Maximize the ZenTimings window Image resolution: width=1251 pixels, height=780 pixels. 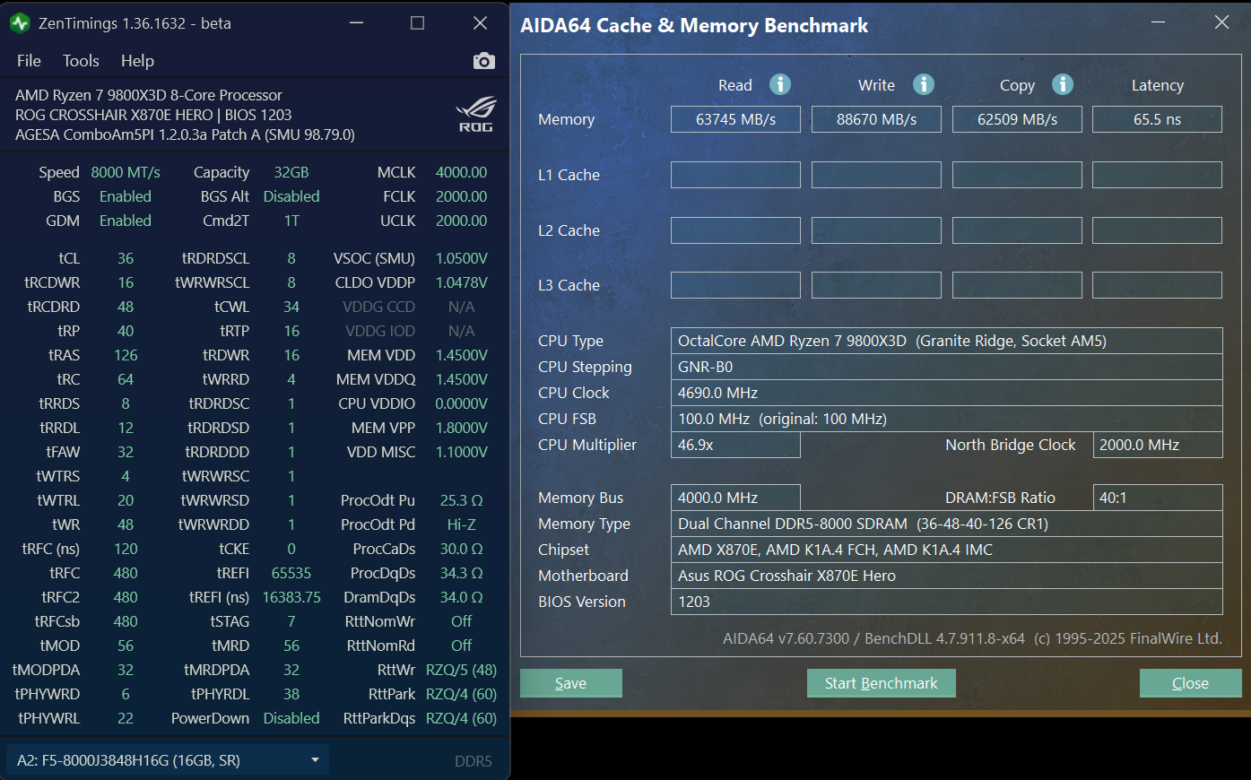417,23
